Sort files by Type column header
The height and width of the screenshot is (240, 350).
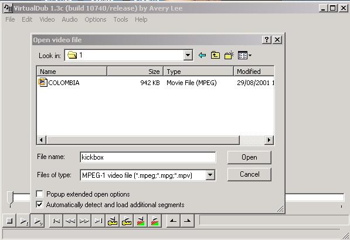(198, 72)
